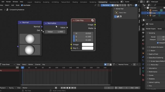Open the Render properties tab icon
165x92 pixels.
click(143, 29)
